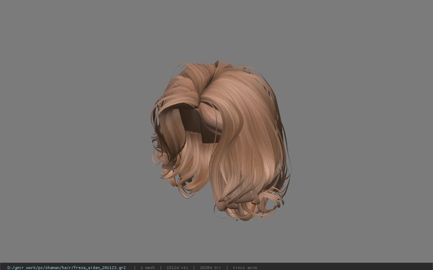Click the 'nincs anim' status entry

click(x=245, y=268)
